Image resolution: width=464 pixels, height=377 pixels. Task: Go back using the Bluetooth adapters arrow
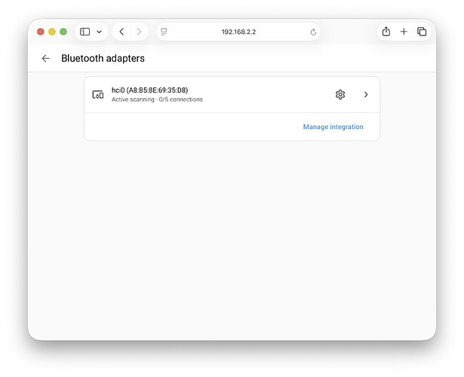tap(46, 58)
